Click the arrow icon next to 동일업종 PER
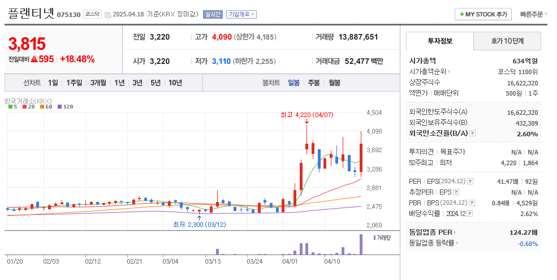This screenshot has height=280, width=557. coord(455,232)
